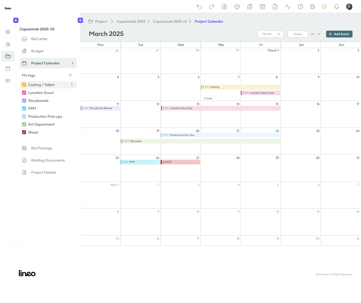361x303 pixels.
Task: Click the save floppy disk icon
Action: coord(313,7)
